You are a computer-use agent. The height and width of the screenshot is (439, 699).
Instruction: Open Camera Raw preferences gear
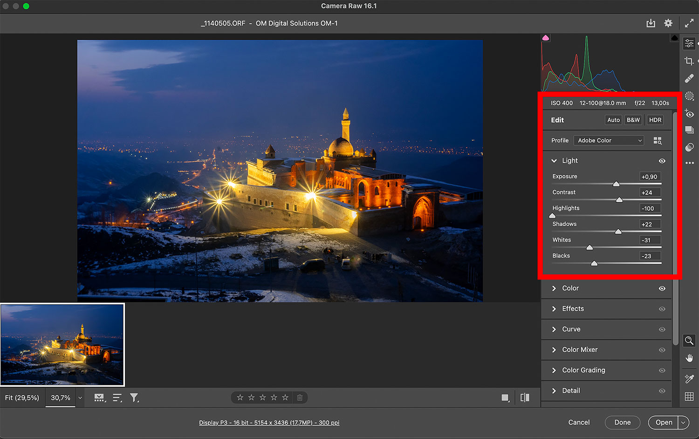668,23
